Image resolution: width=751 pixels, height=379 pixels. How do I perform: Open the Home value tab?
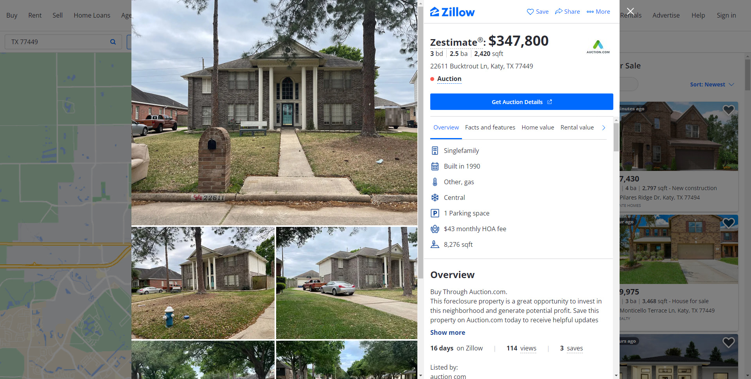click(x=537, y=128)
